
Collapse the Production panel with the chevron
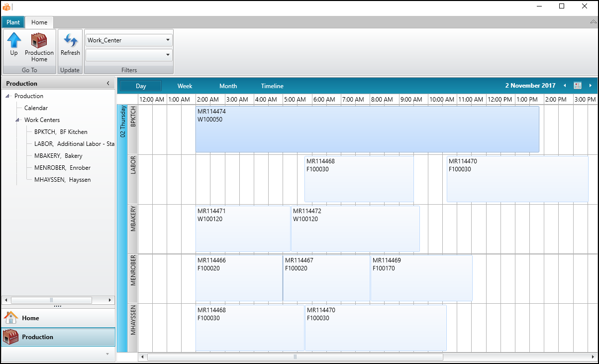109,84
